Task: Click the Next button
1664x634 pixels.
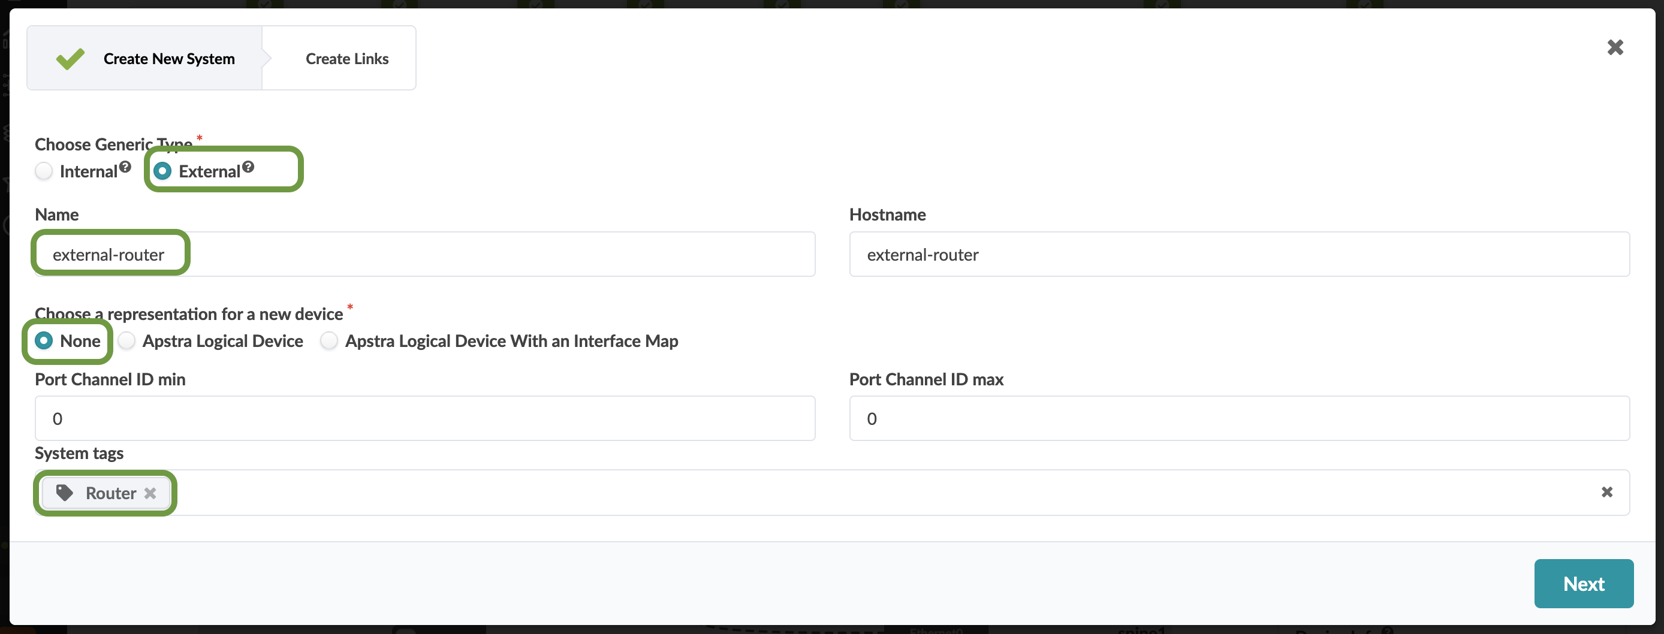Action: point(1584,584)
